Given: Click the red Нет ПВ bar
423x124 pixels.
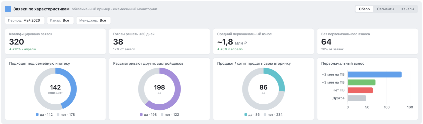Looking at the screenshot, I should pyautogui.click(x=360, y=90).
